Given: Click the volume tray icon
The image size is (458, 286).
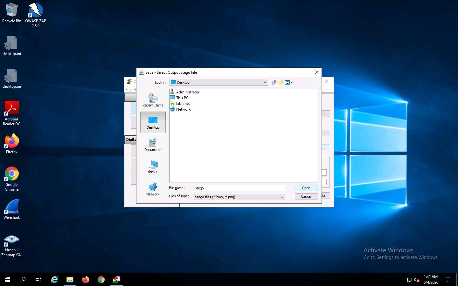Looking at the screenshot, I should tap(417, 280).
